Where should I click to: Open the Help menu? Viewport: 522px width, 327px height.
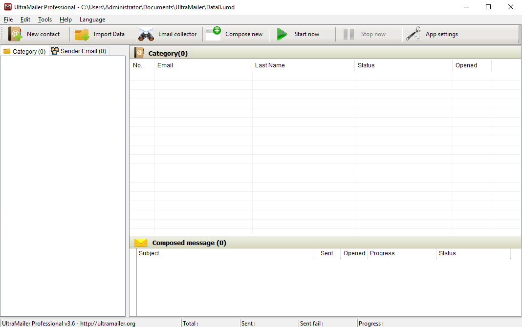click(x=65, y=20)
